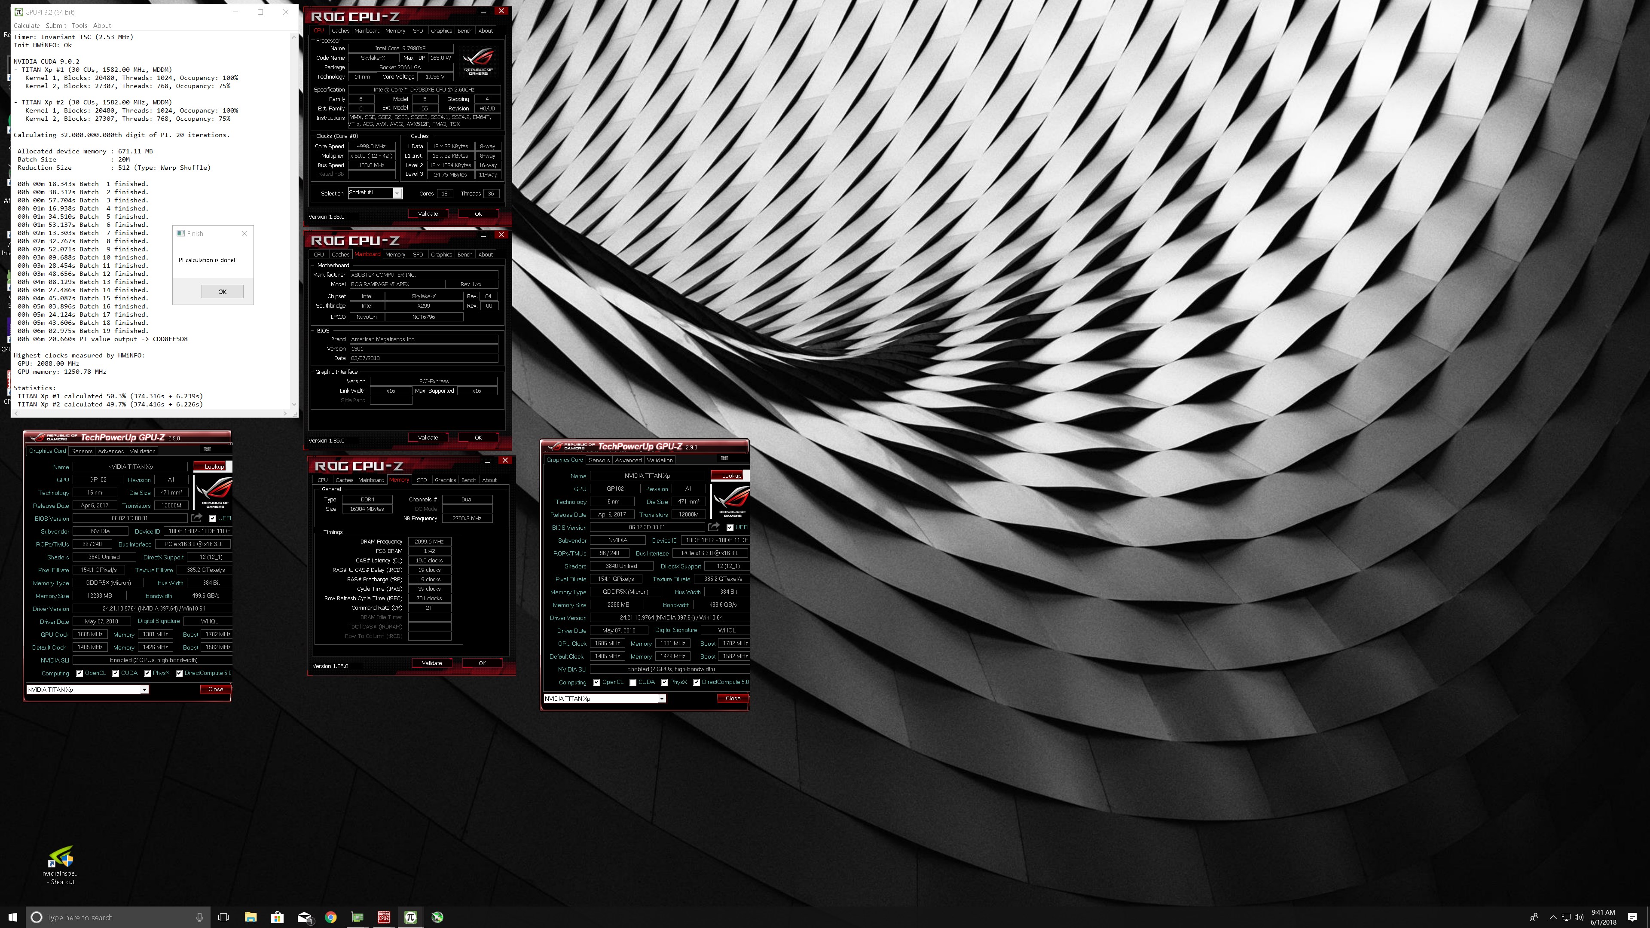The width and height of the screenshot is (1650, 928).
Task: Click OK in the Memory CPU-Z window
Action: click(x=482, y=663)
